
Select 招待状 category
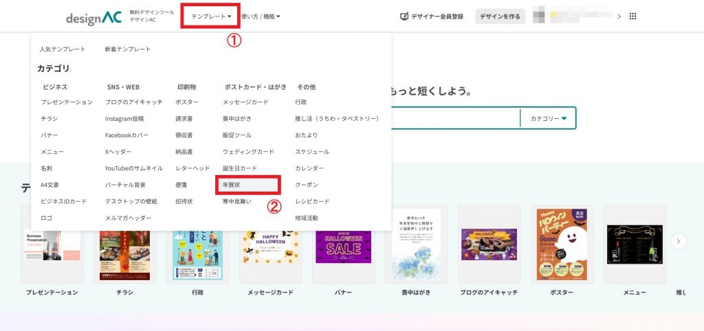184,201
